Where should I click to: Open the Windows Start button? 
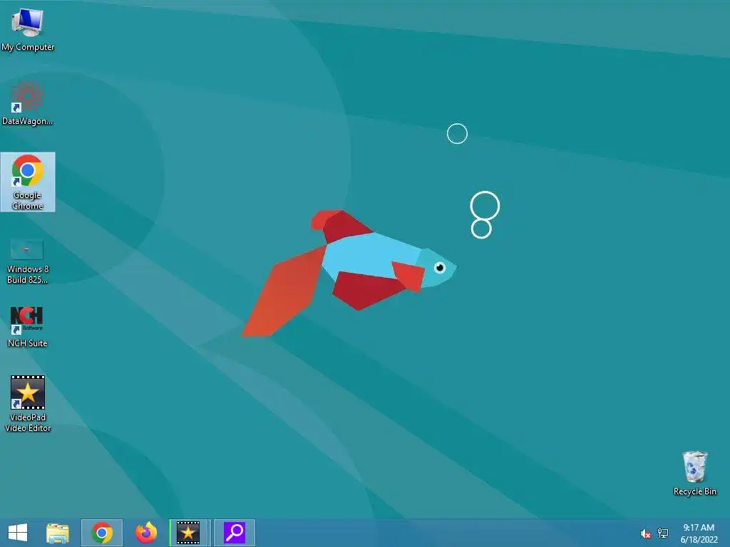(18, 533)
